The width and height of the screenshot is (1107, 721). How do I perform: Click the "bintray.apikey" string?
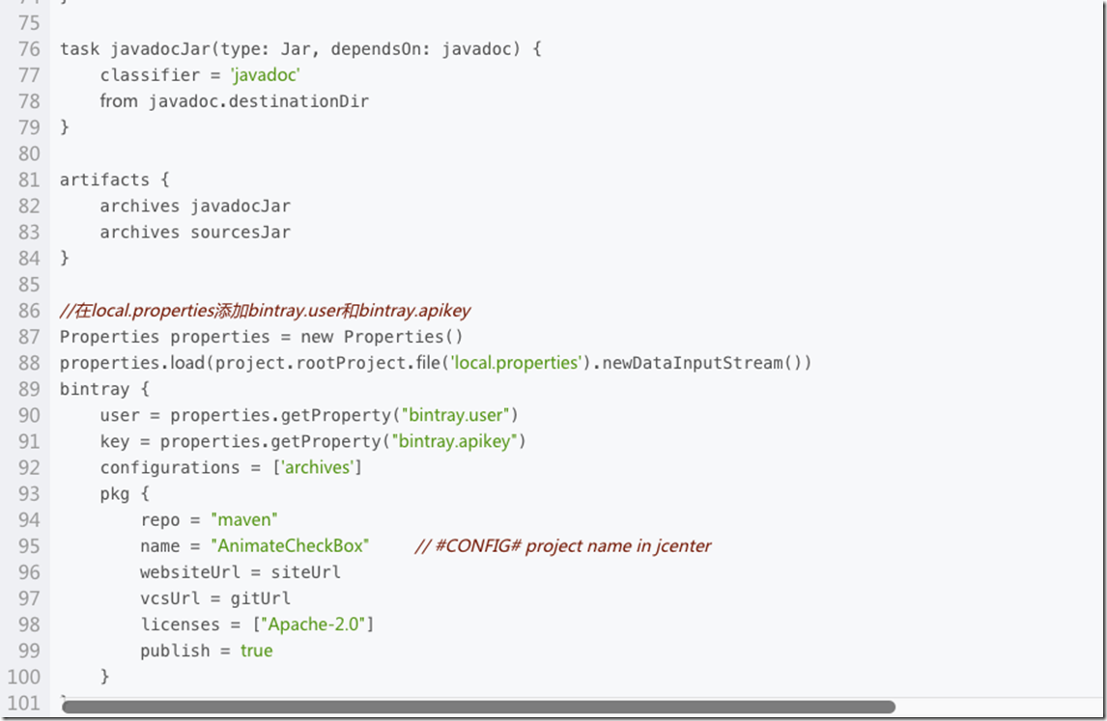454,441
